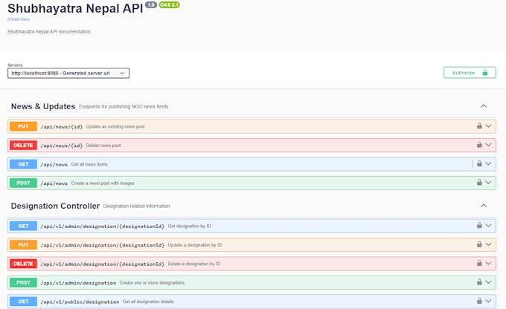Click 'Designation related information' text
This screenshot has width=506, height=309.
136,206
